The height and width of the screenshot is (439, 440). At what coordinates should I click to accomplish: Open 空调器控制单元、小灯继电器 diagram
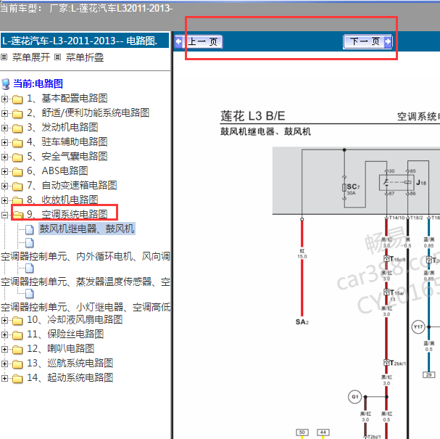coord(86,307)
